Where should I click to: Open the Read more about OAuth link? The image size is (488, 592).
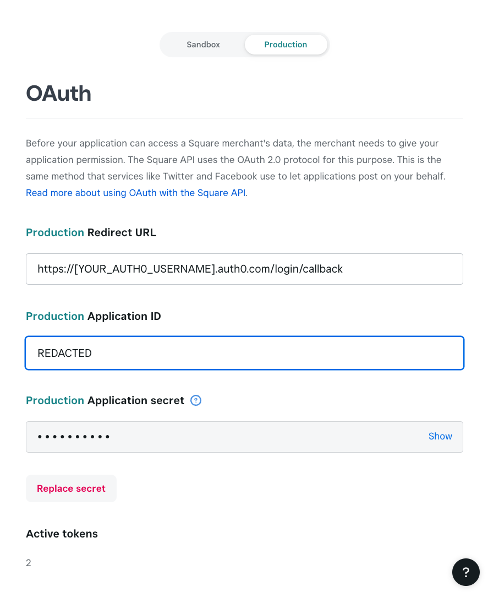coord(136,193)
